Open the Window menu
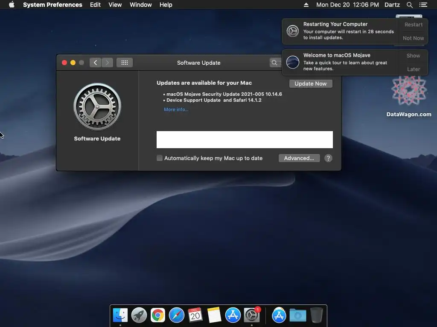This screenshot has width=437, height=327. [141, 5]
